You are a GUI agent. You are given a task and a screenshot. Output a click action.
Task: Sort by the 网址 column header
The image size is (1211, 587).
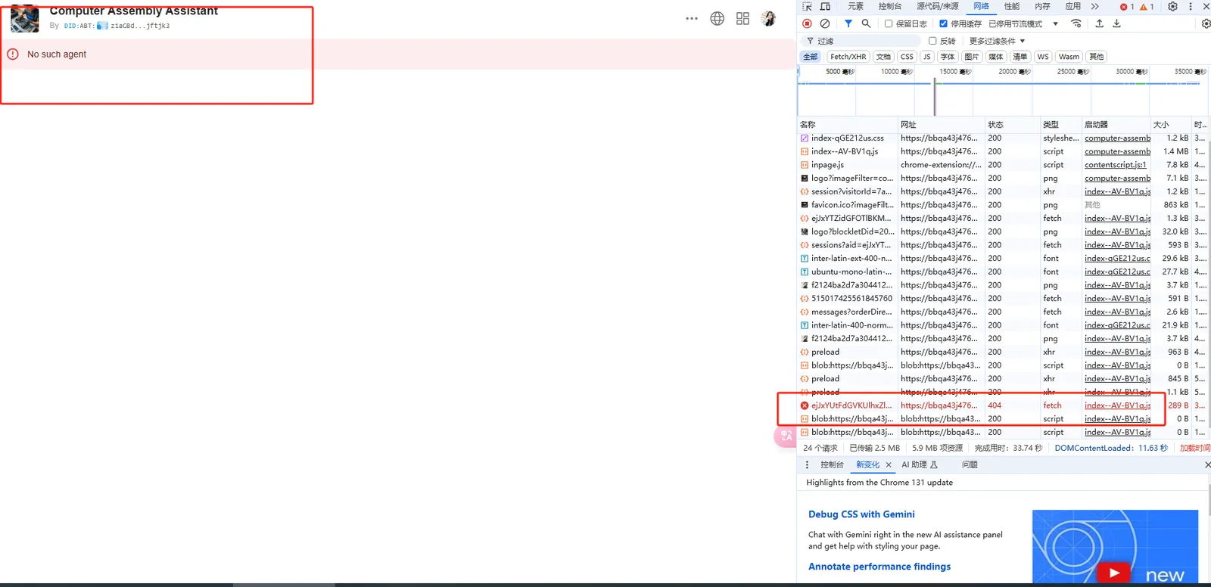(x=941, y=125)
